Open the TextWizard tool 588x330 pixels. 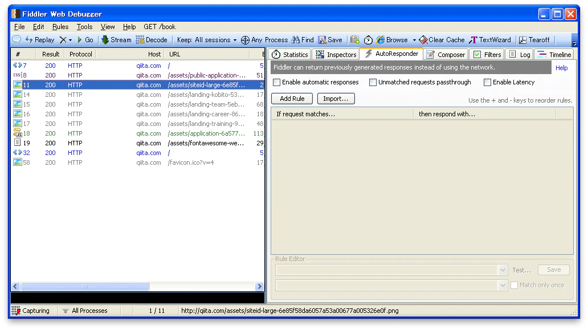(490, 40)
